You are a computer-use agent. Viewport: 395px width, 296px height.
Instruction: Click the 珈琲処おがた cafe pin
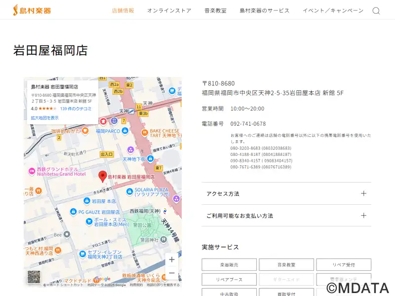85,131
